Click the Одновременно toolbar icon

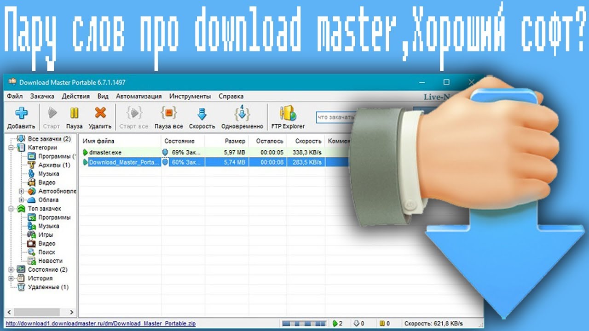click(x=242, y=113)
